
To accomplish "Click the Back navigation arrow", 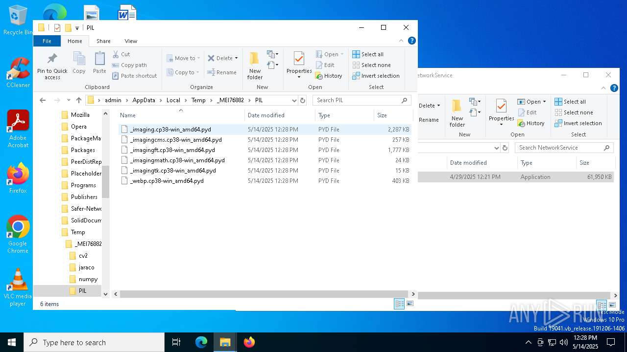I will tap(43, 100).
